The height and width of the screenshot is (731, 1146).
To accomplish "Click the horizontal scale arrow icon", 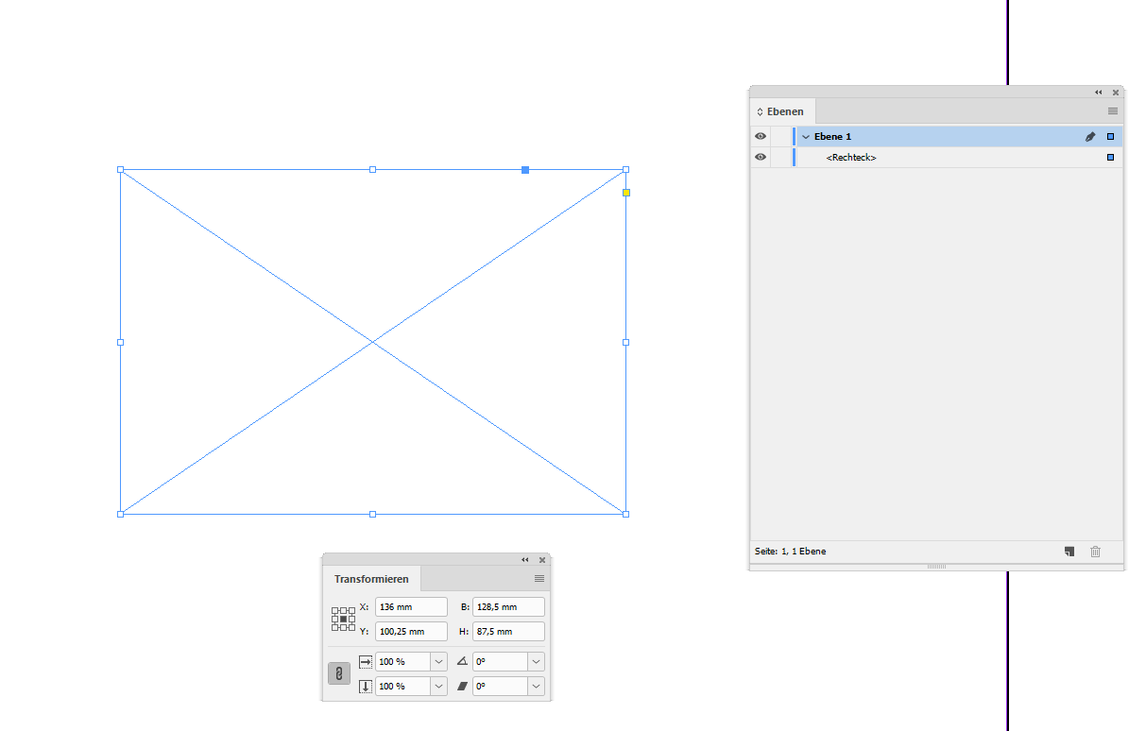I will pyautogui.click(x=366, y=662).
